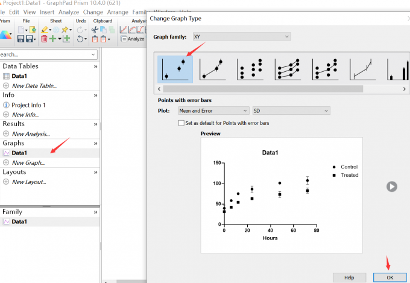
Task: Open the Graph family XY dropdown
Action: click(242, 37)
